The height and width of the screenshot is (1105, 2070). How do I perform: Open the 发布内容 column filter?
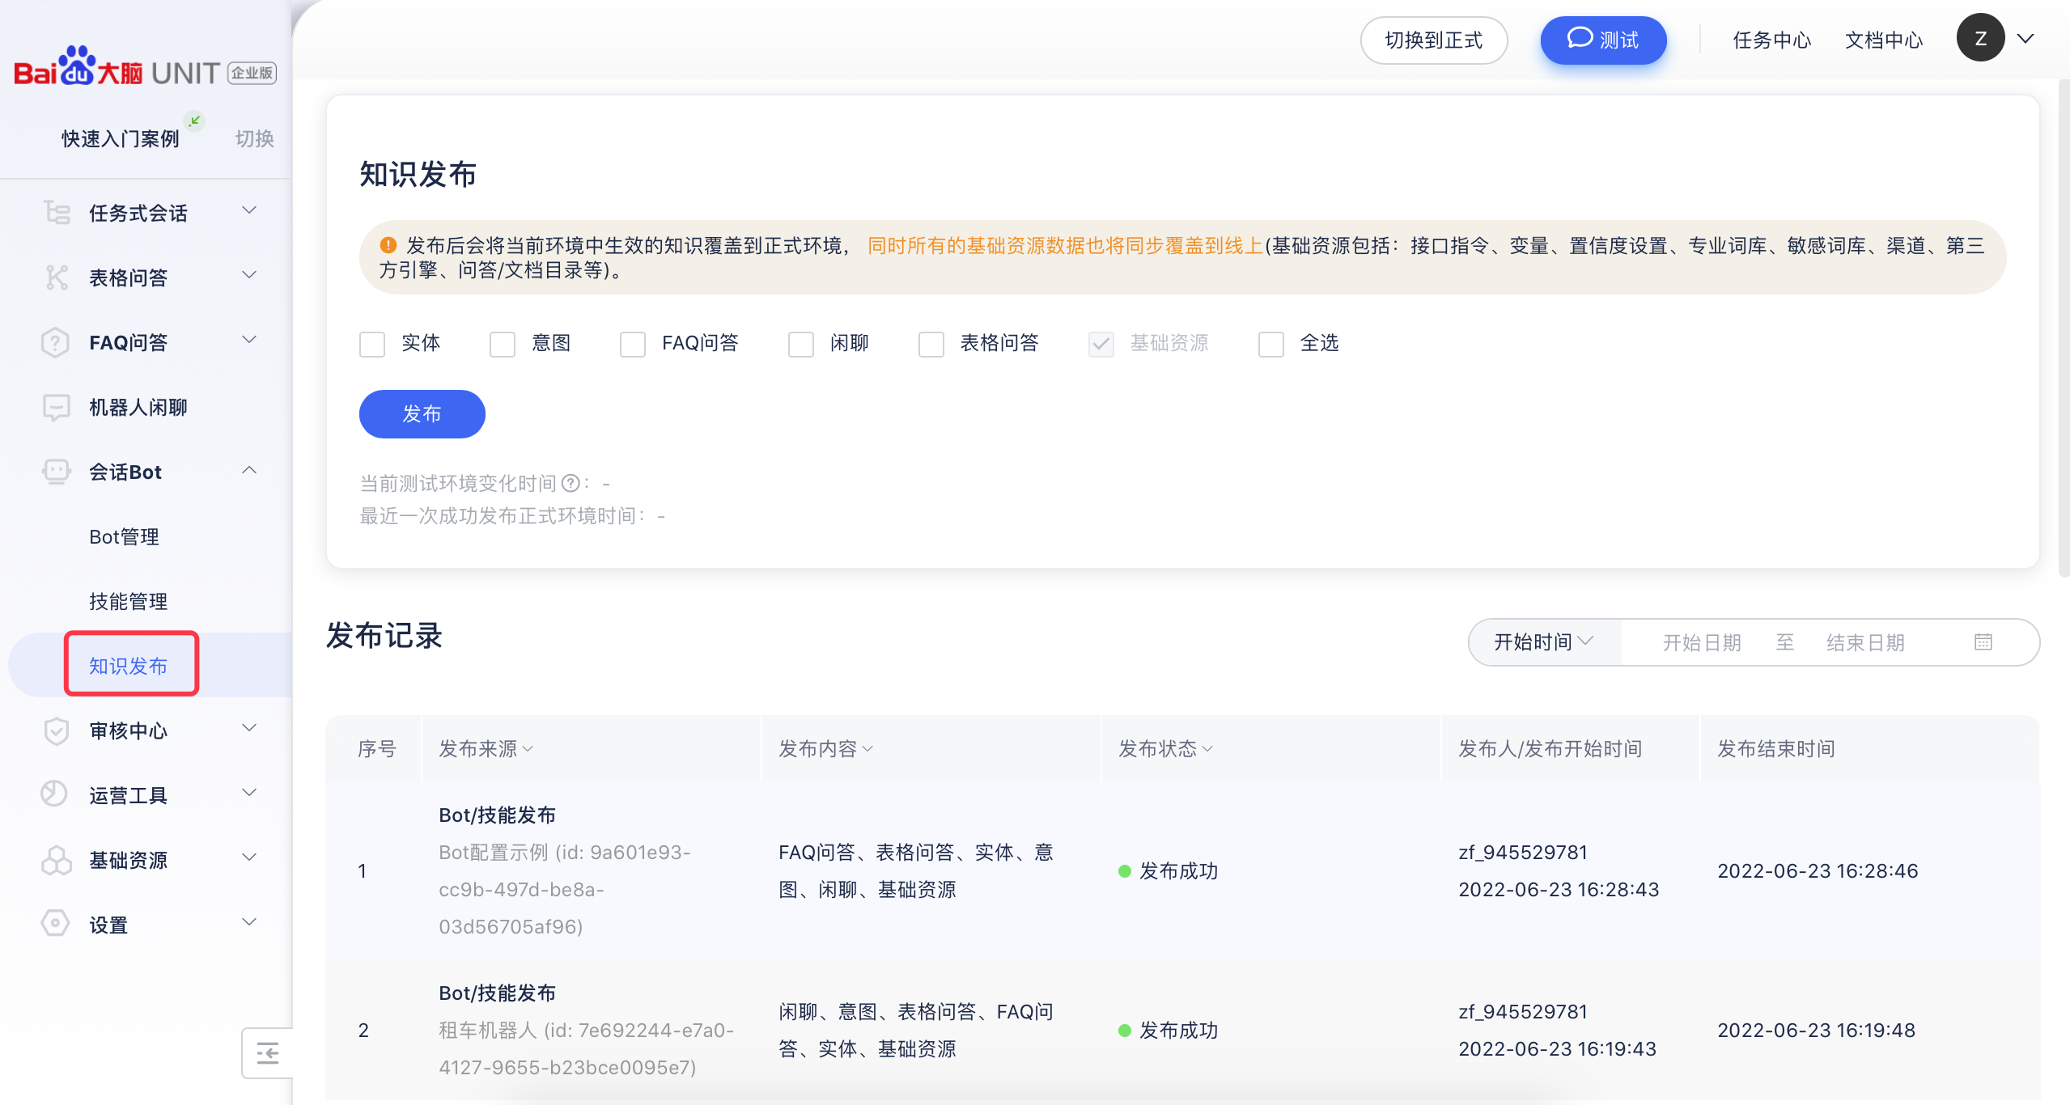coord(867,750)
